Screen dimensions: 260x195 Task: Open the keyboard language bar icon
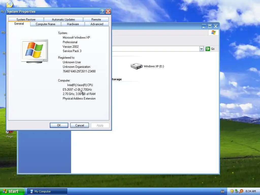[x=222, y=191]
